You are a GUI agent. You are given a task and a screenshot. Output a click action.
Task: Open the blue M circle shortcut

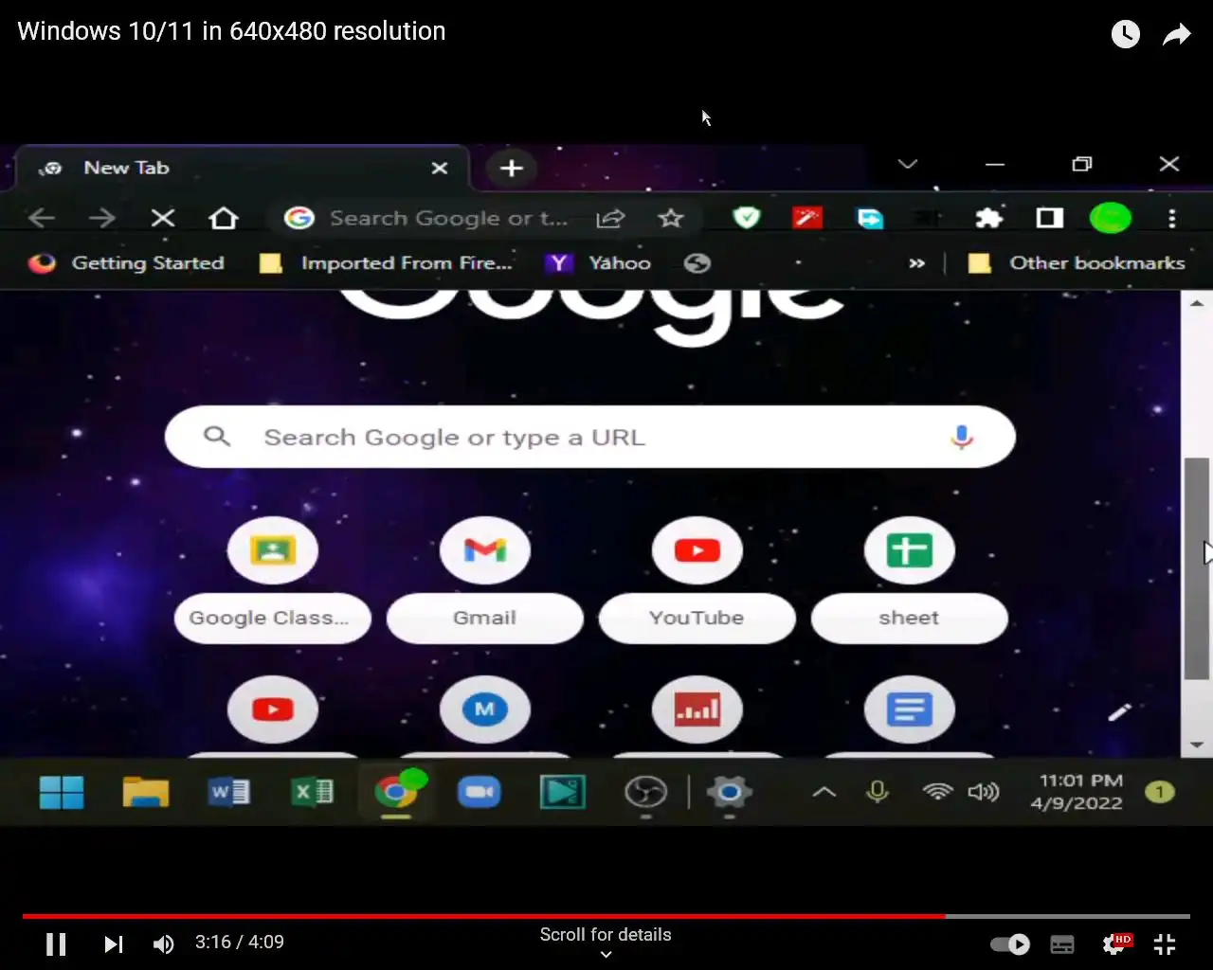click(x=485, y=710)
